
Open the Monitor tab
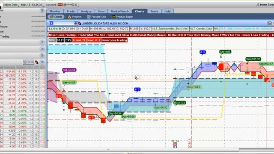tap(55, 11)
